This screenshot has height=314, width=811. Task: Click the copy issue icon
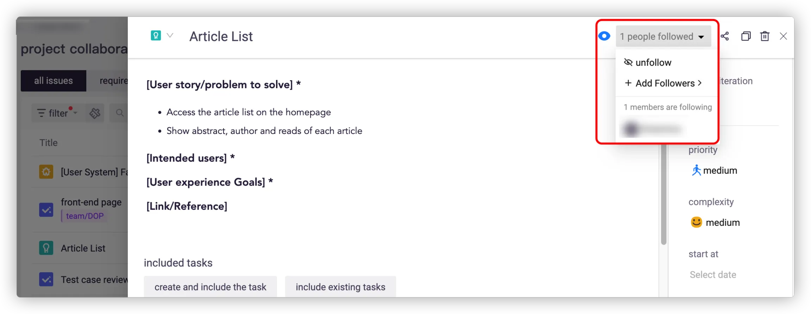(746, 36)
